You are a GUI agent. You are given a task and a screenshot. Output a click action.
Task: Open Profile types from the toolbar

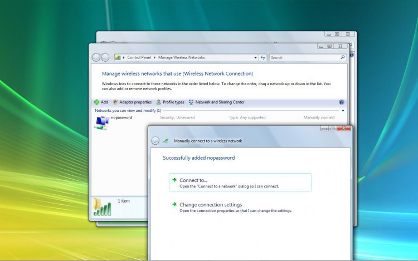click(170, 102)
